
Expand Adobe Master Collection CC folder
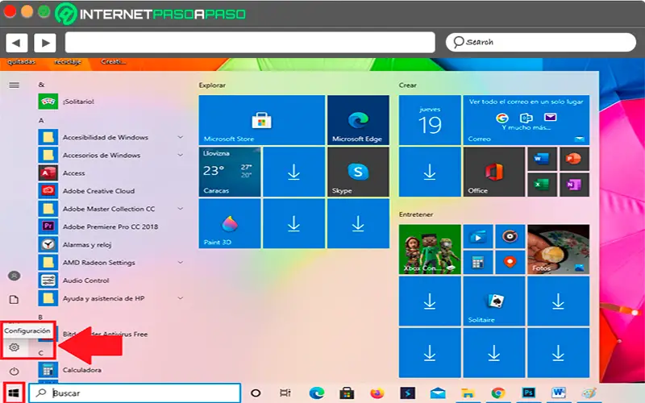pos(180,209)
